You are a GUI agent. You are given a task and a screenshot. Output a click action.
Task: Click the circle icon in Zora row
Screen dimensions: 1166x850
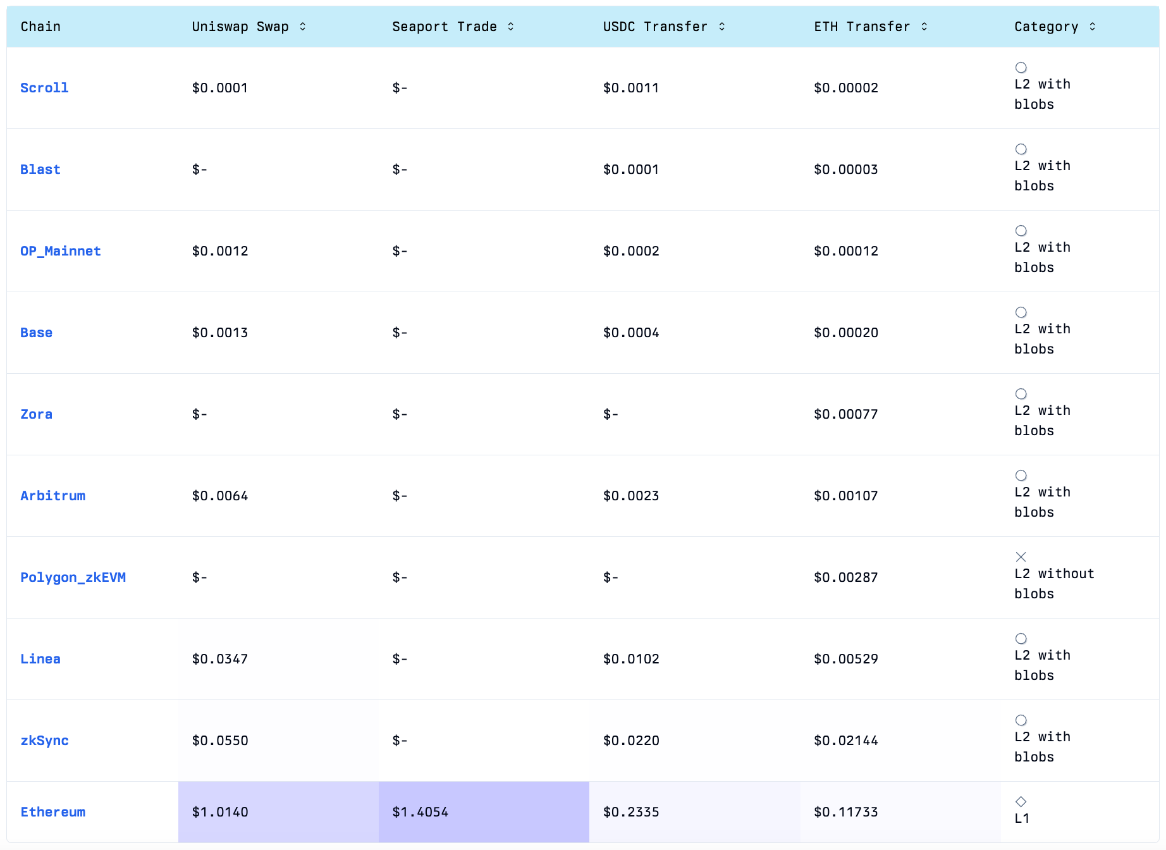click(1021, 394)
